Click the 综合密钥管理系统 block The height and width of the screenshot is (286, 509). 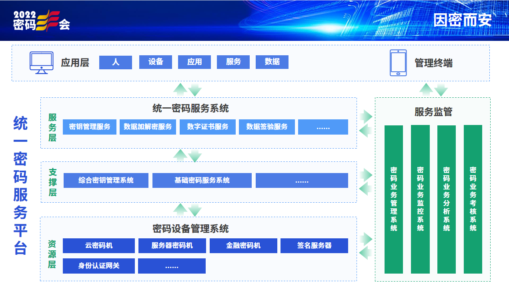point(106,181)
